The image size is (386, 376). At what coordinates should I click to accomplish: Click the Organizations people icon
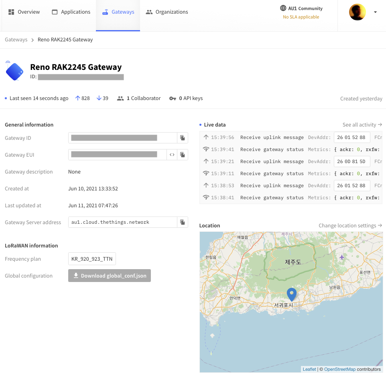point(149,12)
